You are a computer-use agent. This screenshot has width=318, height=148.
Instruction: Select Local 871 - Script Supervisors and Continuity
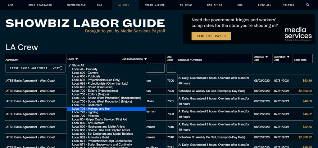pos(107,144)
